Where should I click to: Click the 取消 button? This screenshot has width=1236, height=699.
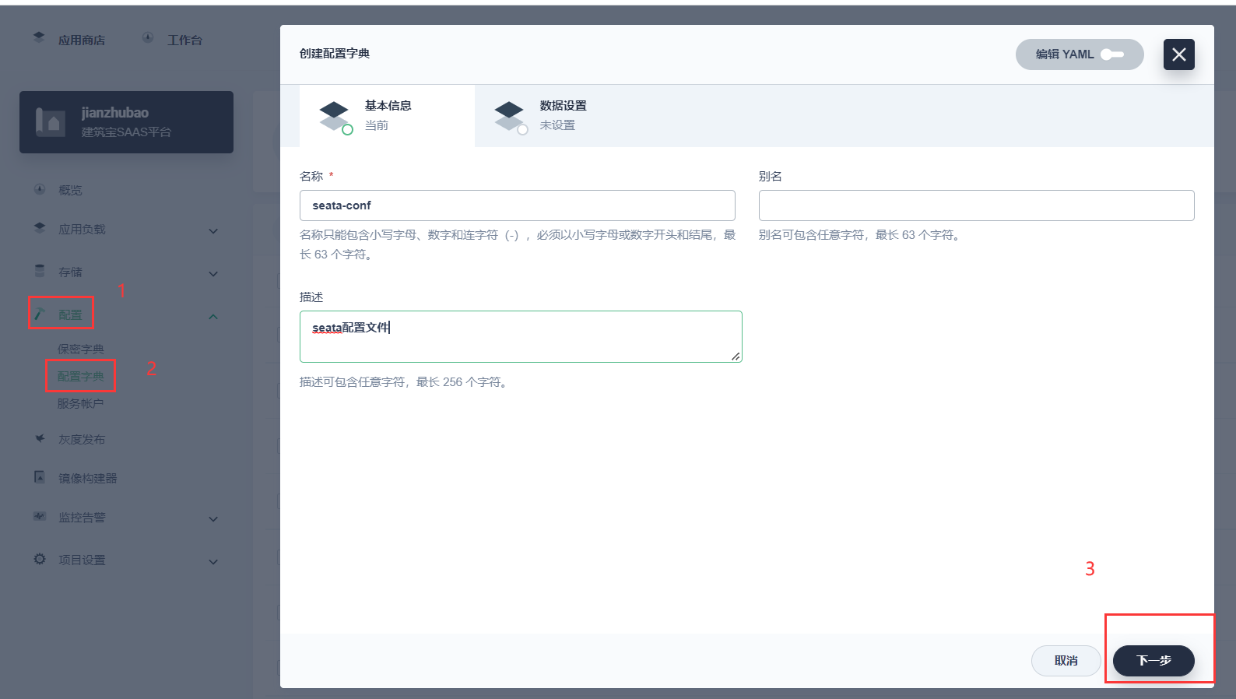coord(1066,660)
